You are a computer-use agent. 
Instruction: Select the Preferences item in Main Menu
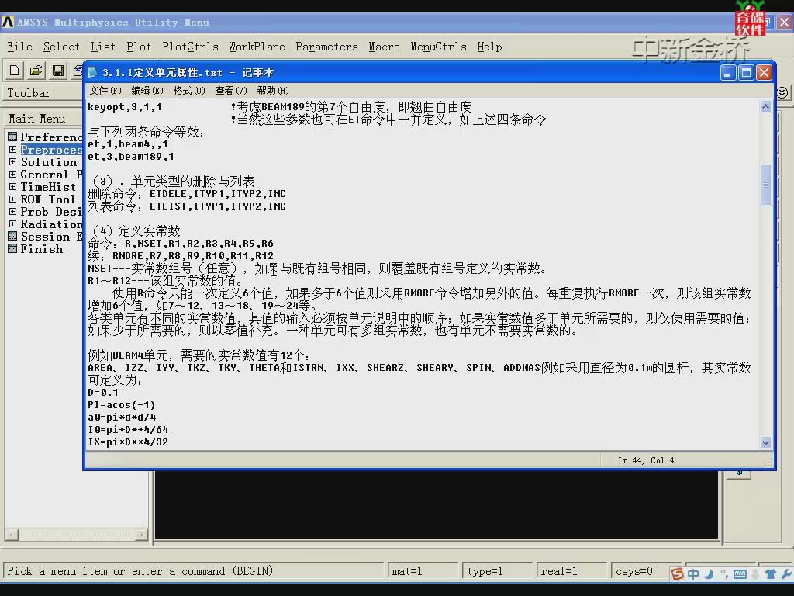[x=51, y=137]
